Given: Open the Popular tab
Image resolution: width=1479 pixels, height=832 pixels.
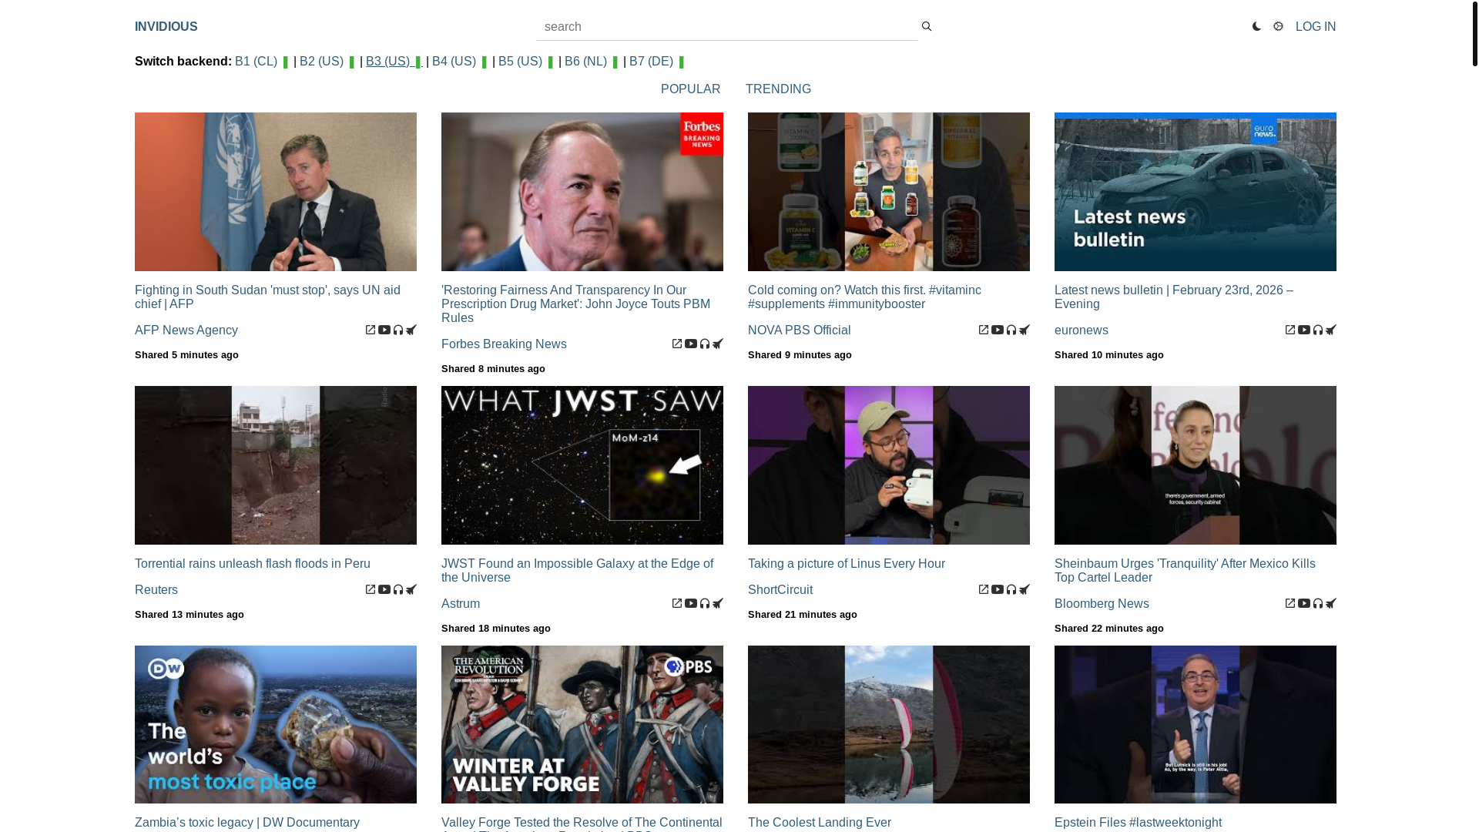Looking at the screenshot, I should [690, 89].
